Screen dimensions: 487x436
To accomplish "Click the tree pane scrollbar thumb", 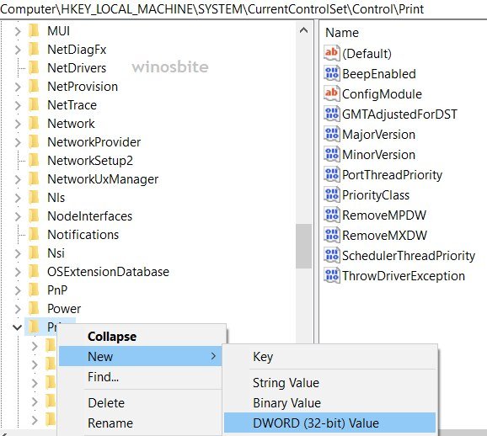I will coord(303,246).
